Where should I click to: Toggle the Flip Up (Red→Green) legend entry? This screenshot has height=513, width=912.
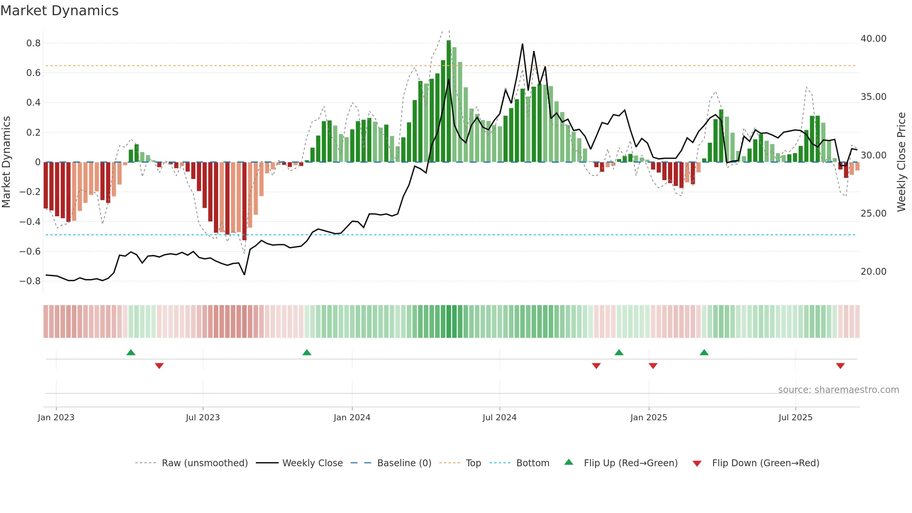pyautogui.click(x=621, y=463)
